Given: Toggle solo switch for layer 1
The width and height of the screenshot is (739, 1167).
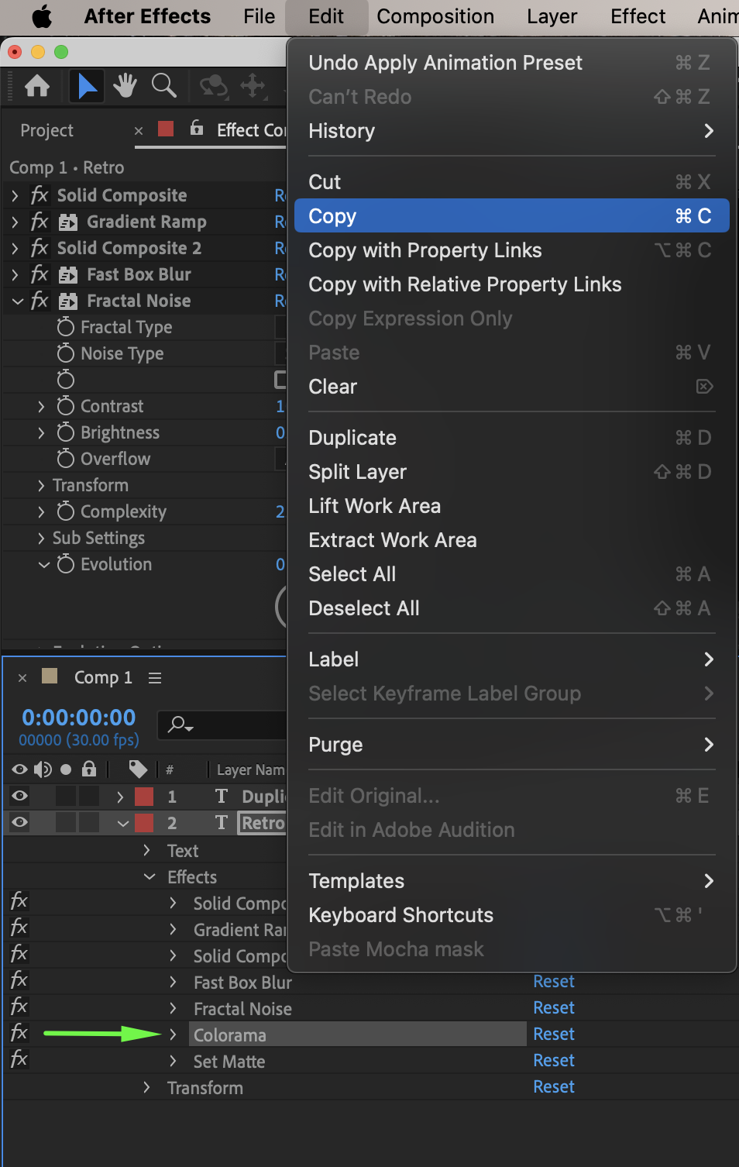Looking at the screenshot, I should (x=66, y=796).
